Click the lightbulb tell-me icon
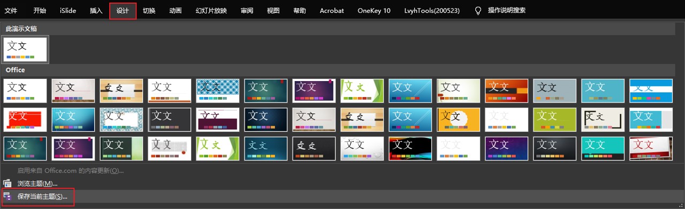Screen dimensions: 685x209 pos(478,11)
